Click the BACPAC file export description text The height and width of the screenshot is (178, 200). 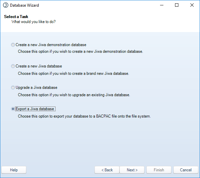pos(84,116)
